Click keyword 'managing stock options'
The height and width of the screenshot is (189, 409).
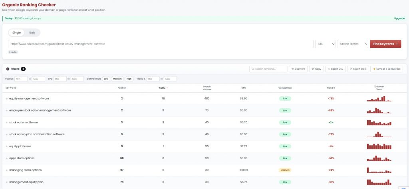click(25, 170)
